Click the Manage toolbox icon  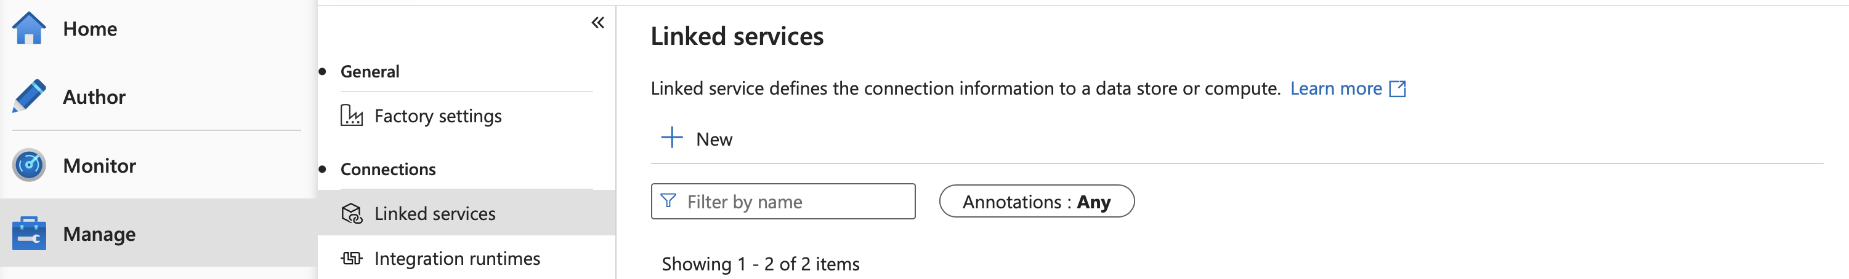pyautogui.click(x=29, y=234)
